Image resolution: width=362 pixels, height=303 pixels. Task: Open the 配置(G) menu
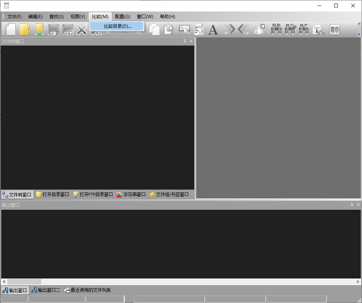(123, 17)
